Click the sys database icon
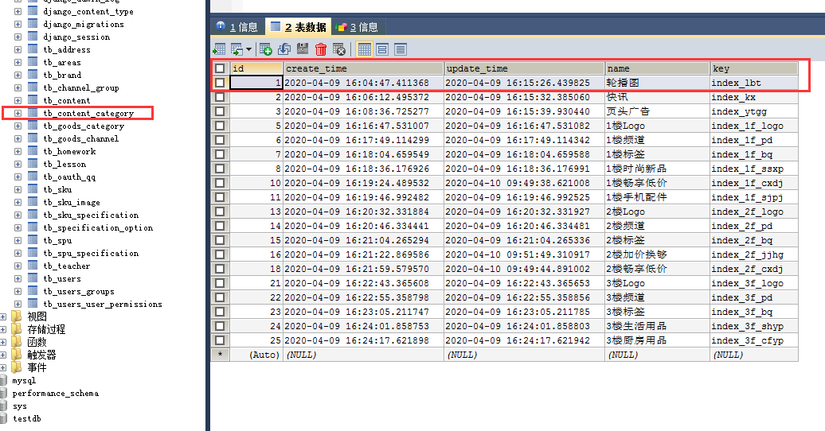This screenshot has height=431, width=825. pyautogui.click(x=4, y=406)
